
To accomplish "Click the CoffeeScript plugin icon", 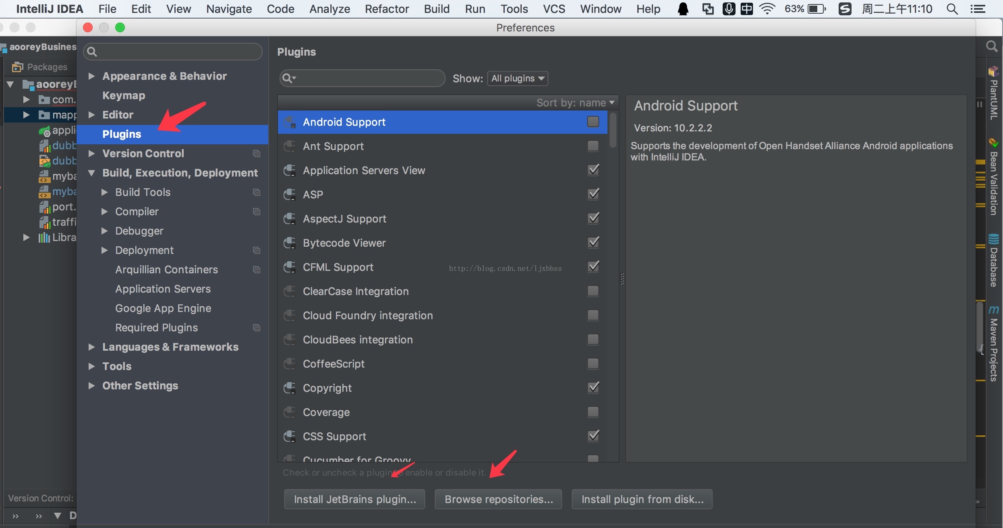I will coord(290,364).
